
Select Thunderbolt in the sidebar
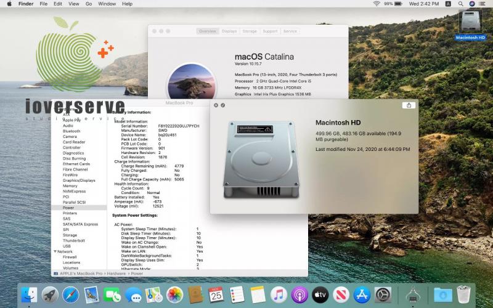click(x=74, y=240)
